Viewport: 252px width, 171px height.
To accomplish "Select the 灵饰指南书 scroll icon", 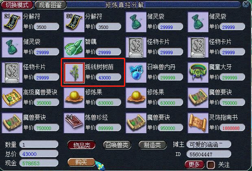I will click(198, 123).
